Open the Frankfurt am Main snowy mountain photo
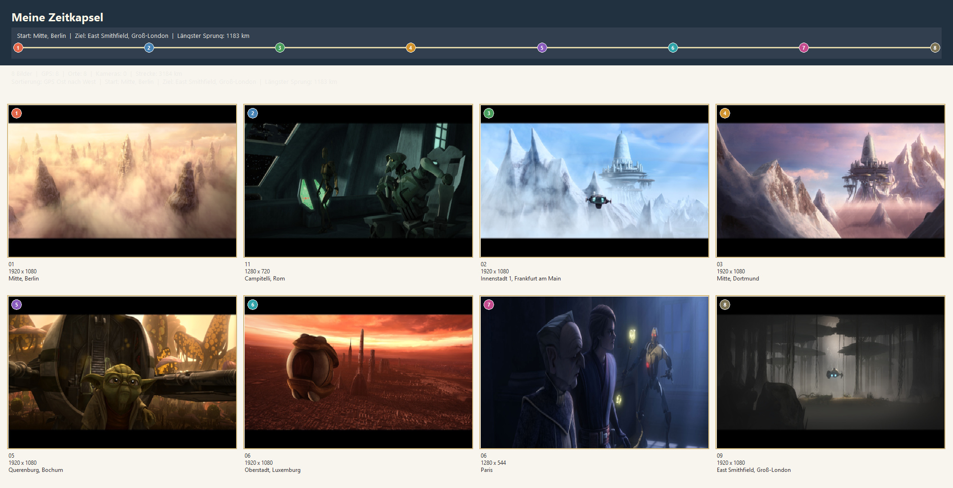The height and width of the screenshot is (488, 953). pyautogui.click(x=595, y=181)
